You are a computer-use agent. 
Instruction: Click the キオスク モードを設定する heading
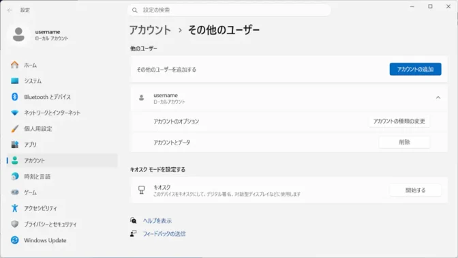pos(157,169)
